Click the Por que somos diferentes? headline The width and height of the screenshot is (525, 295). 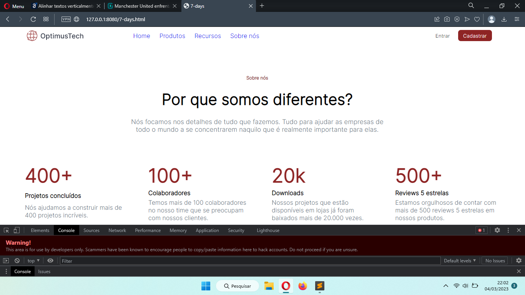[x=257, y=99]
